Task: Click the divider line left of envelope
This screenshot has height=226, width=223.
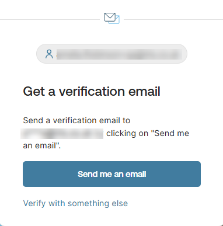Action: coord(50,19)
